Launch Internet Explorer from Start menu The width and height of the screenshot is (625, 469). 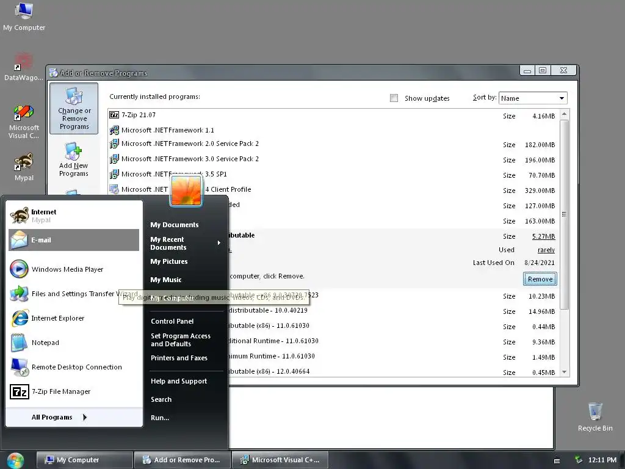(74, 318)
